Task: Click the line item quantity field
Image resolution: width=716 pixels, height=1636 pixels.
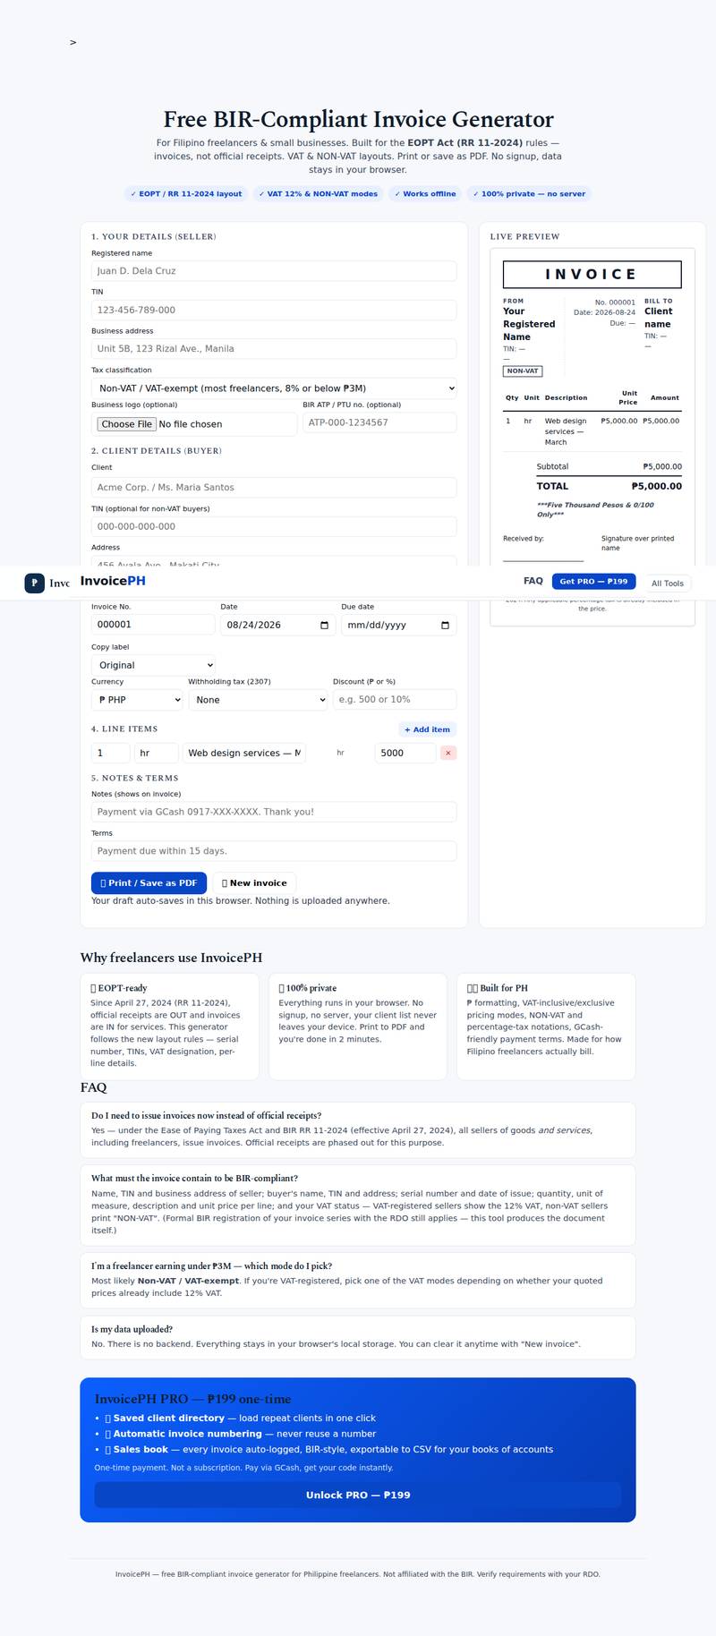Action: point(111,753)
